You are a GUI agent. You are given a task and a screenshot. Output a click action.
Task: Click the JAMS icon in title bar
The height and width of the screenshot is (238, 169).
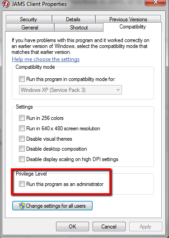[5, 4]
